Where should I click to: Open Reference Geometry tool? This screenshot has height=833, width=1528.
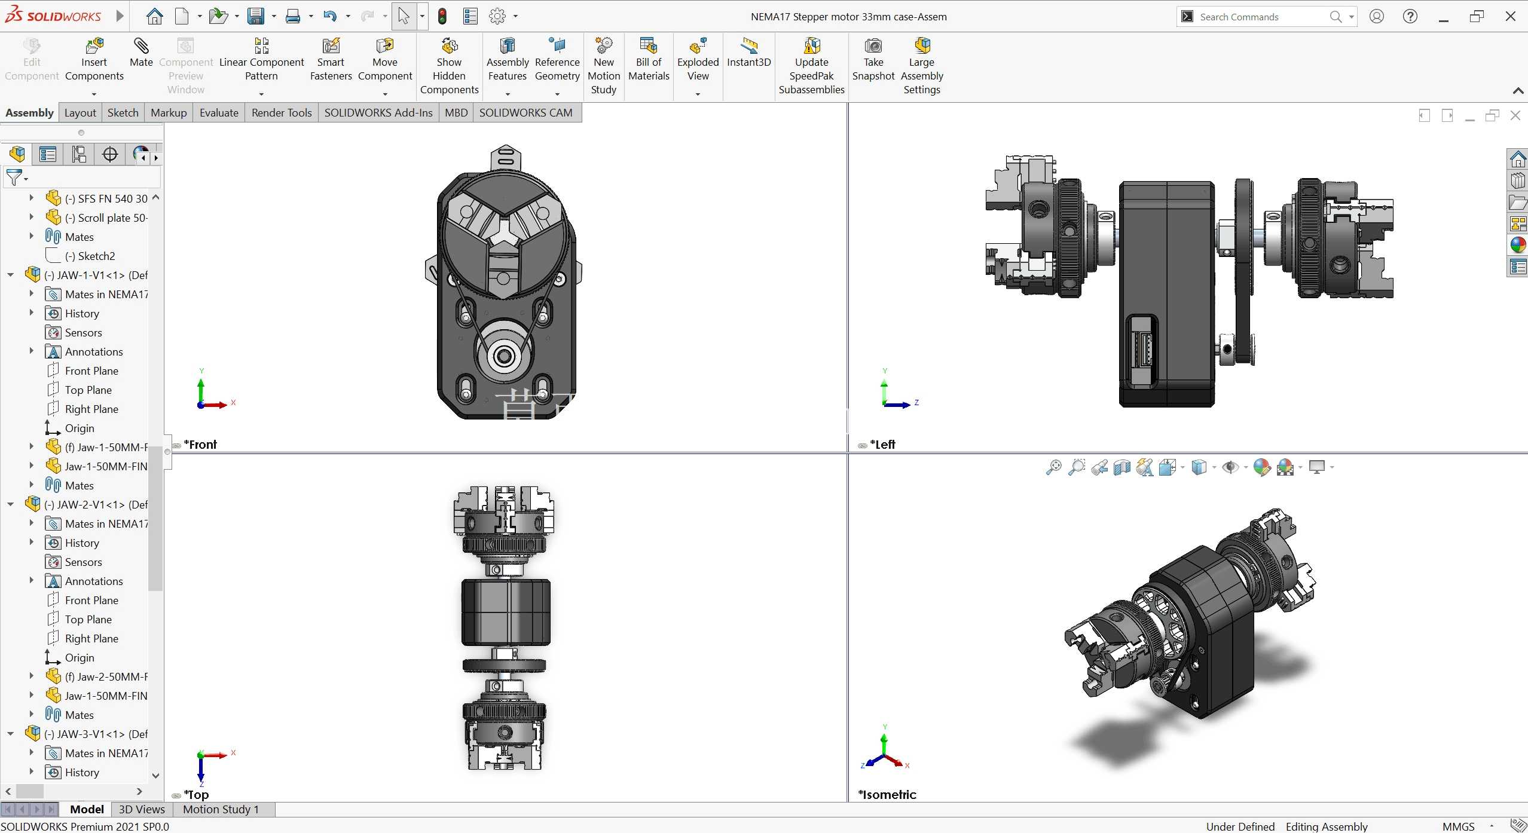[557, 60]
